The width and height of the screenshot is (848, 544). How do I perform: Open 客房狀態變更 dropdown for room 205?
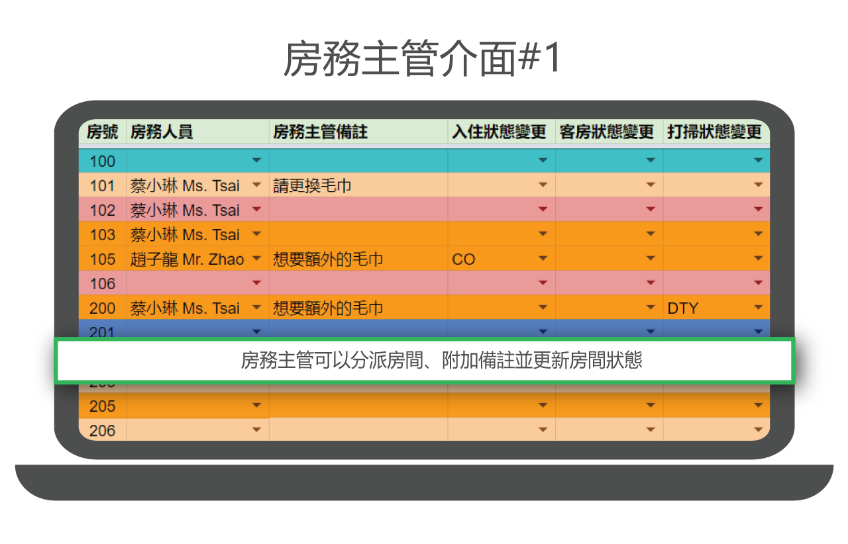(651, 406)
